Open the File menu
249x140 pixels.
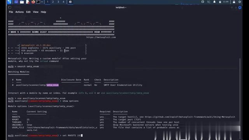pyautogui.click(x=11, y=12)
